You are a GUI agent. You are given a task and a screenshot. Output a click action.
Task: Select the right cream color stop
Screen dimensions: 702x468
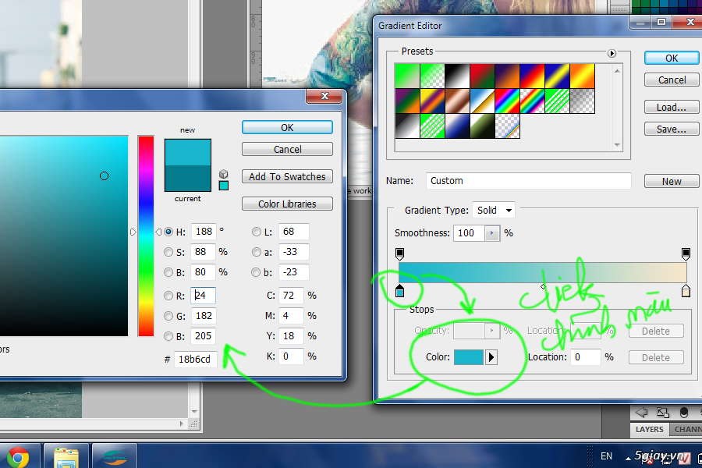(686, 291)
